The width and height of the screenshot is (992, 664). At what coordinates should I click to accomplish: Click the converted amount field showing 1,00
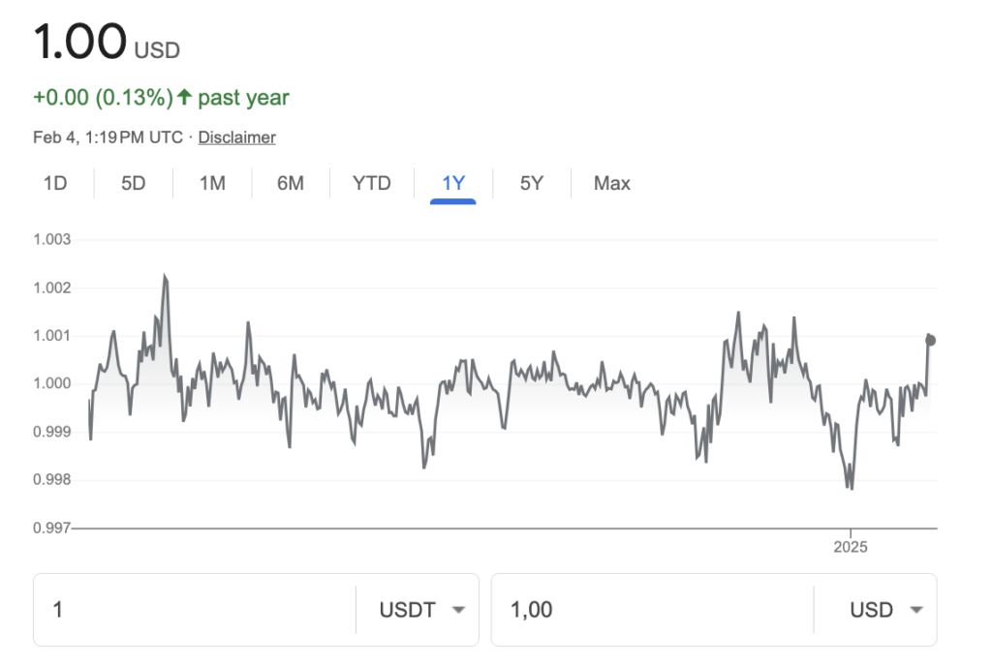pyautogui.click(x=651, y=610)
